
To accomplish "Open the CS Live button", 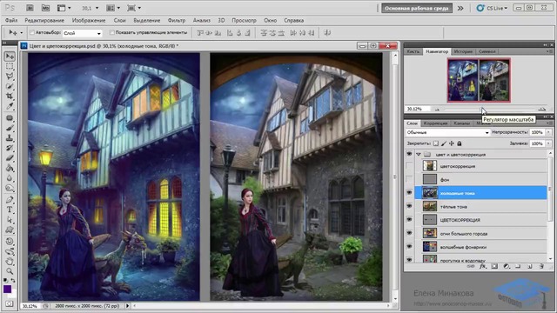I will click(x=492, y=8).
